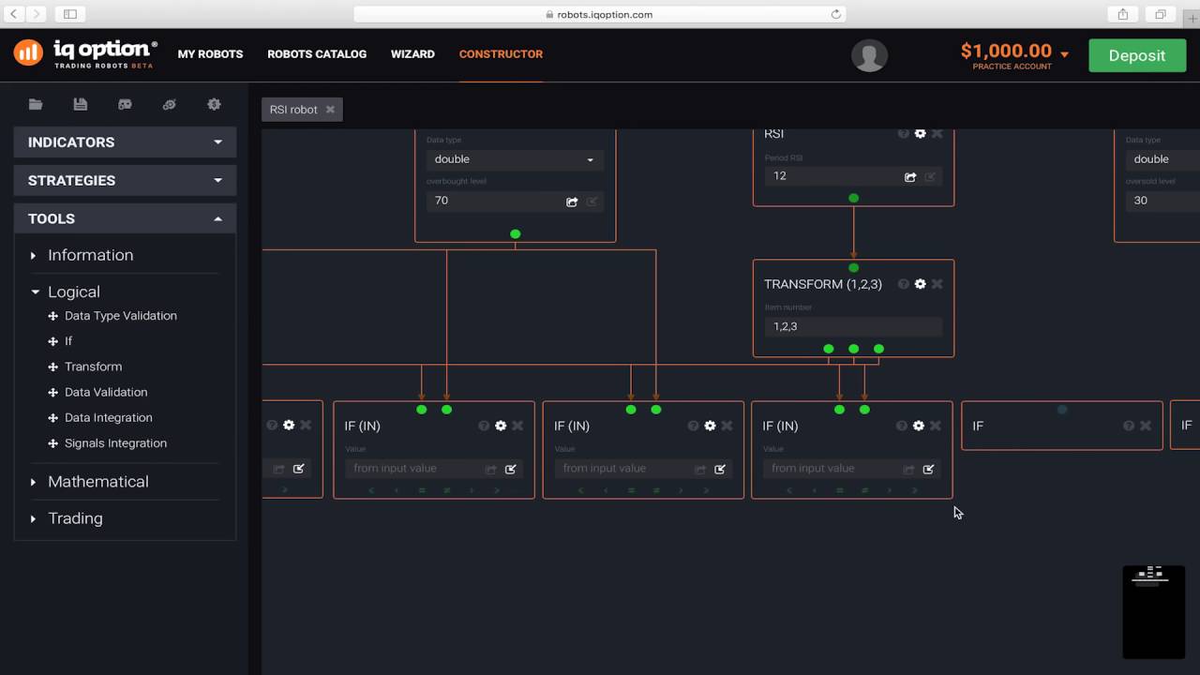Click the link/chain icon in the sidebar toolbar
The width and height of the screenshot is (1200, 675).
pos(169,105)
